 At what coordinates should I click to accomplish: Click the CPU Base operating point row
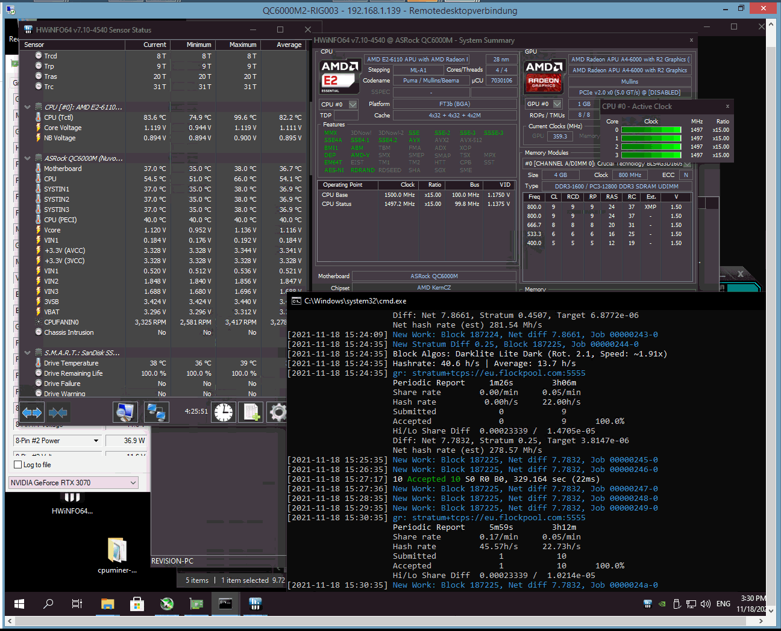pyautogui.click(x=416, y=195)
